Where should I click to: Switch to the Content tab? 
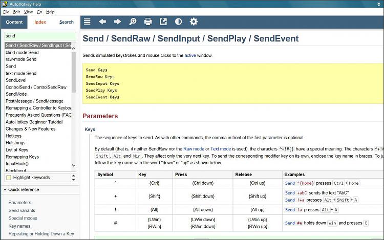(x=14, y=23)
